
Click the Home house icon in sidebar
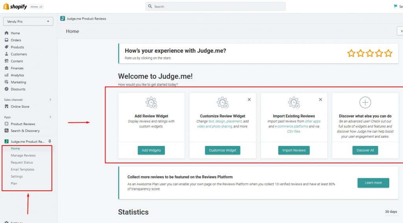pyautogui.click(x=6, y=33)
